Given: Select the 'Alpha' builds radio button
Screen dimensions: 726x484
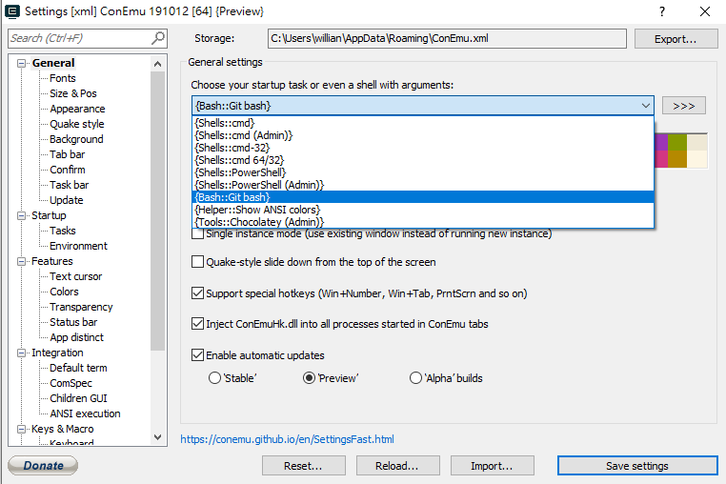Looking at the screenshot, I should coord(415,378).
